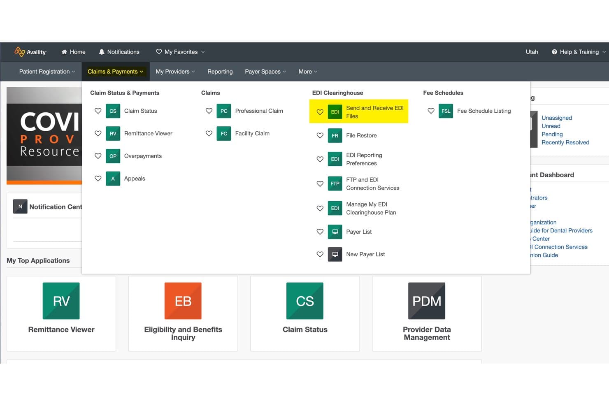The height and width of the screenshot is (406, 609).
Task: Click the PC Professional Claim icon
Action: point(224,111)
